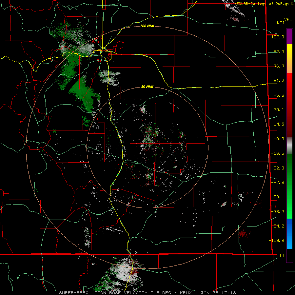Click the [KT] units label
The image size is (295, 295).
click(x=280, y=23)
